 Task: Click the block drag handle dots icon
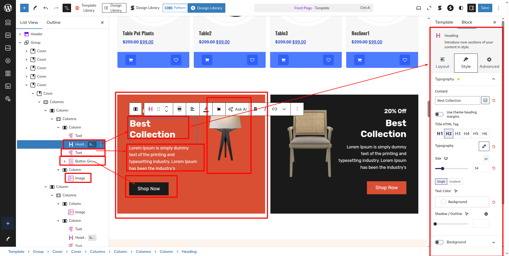[x=159, y=109]
